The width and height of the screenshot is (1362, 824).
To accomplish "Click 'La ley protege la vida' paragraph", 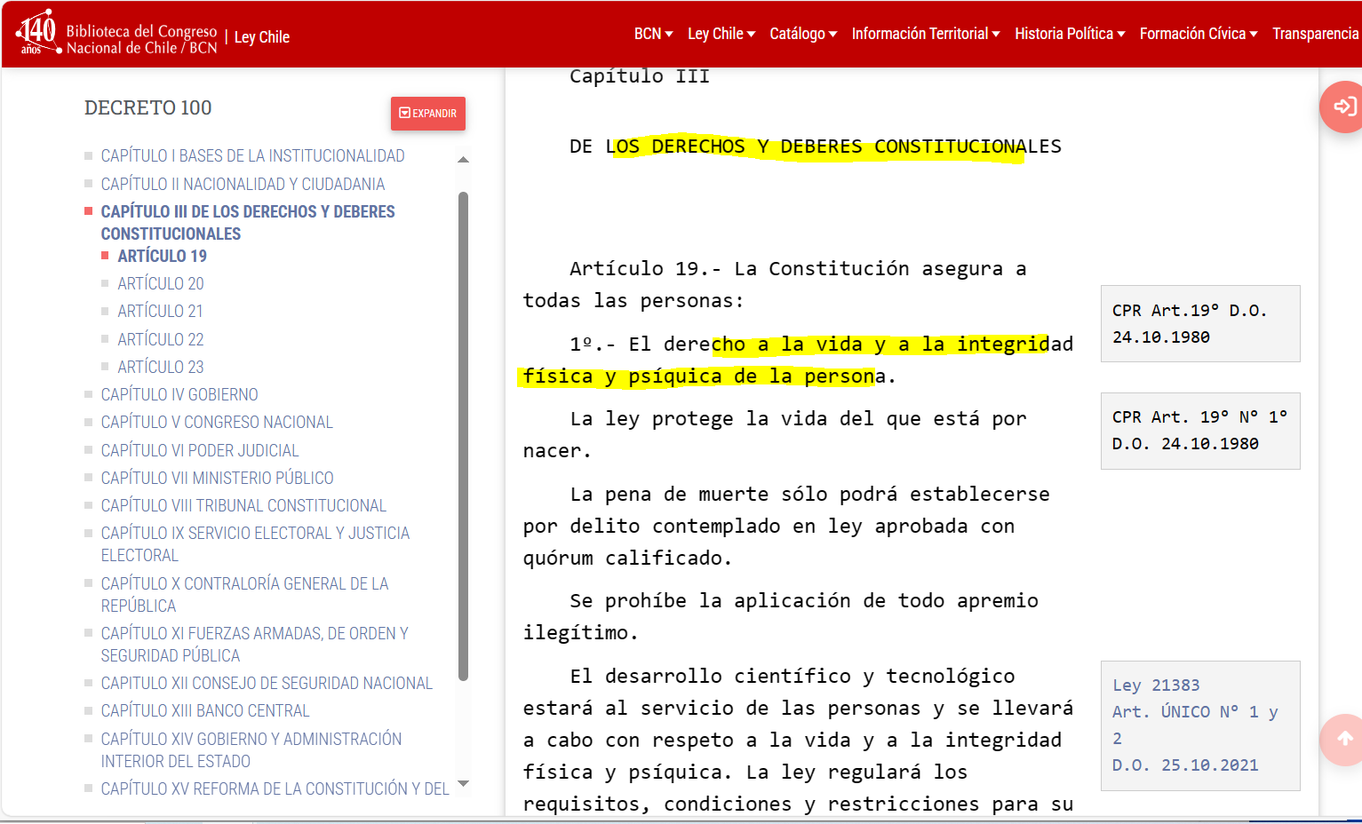I will click(x=775, y=434).
